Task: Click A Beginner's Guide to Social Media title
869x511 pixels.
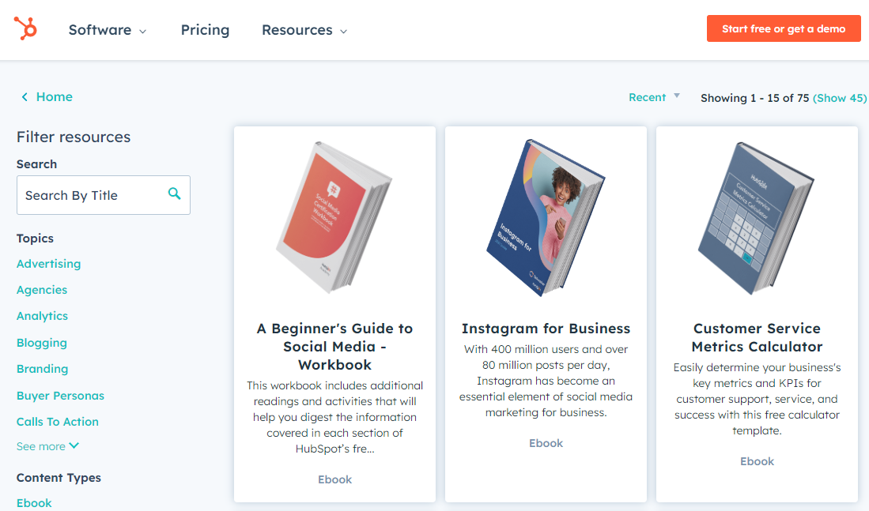Action: [334, 347]
